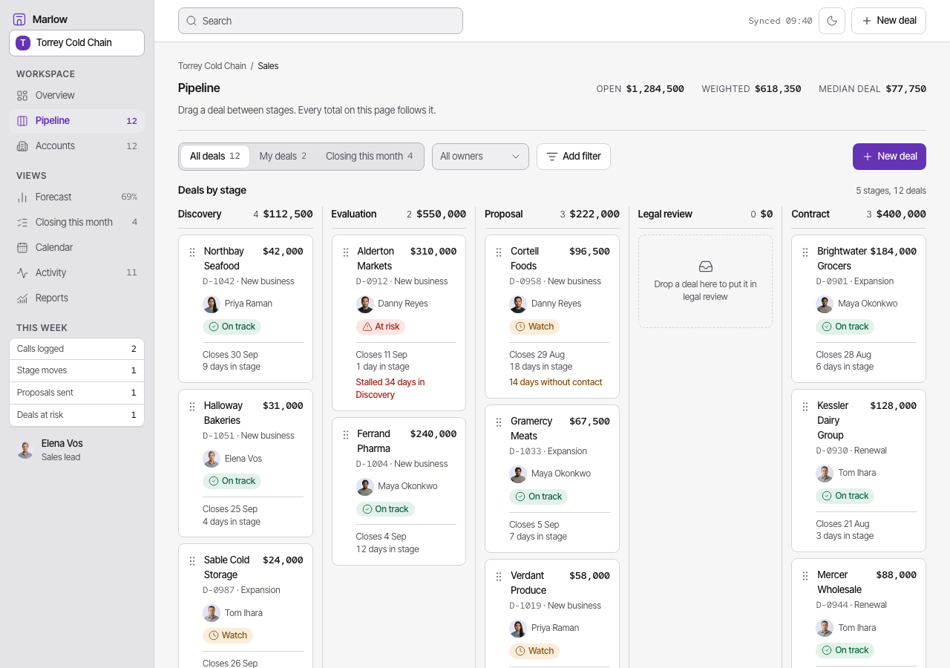950x668 pixels.
Task: Click the drag handle on the Halloway Bakeries card
Action: (x=192, y=407)
